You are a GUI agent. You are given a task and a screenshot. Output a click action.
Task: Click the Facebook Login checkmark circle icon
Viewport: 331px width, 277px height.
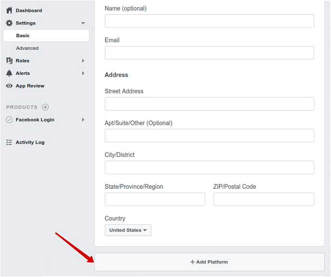(9, 120)
